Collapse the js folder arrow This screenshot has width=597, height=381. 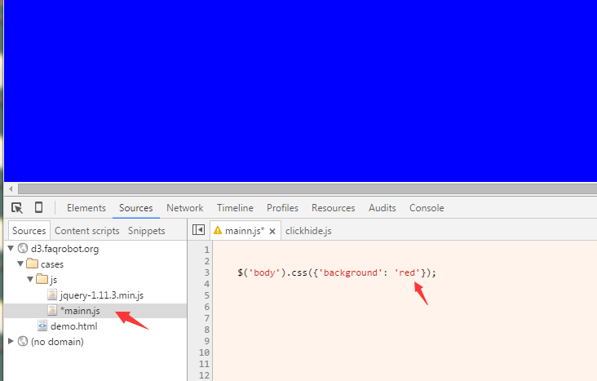(30, 279)
